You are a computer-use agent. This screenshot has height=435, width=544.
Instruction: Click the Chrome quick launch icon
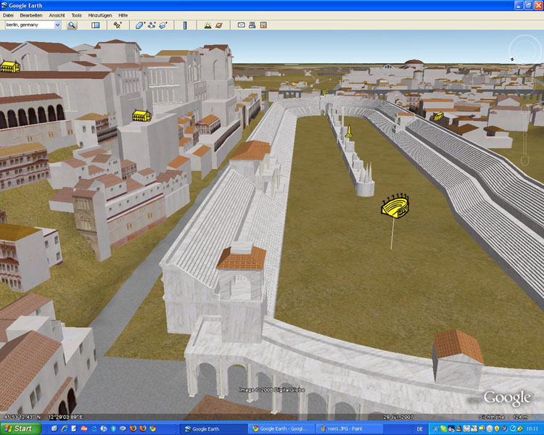152,428
